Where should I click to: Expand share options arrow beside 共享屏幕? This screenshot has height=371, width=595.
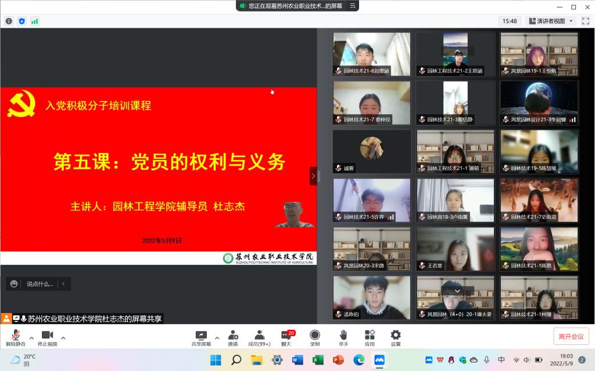tap(217, 338)
